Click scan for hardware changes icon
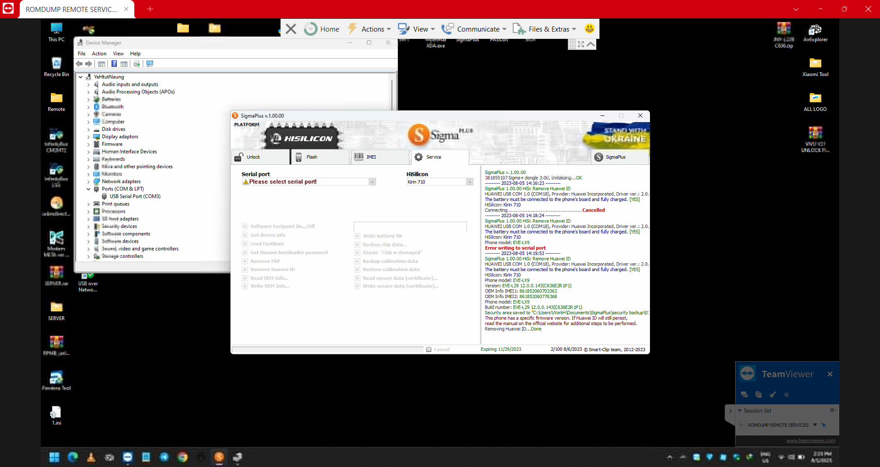 point(150,64)
